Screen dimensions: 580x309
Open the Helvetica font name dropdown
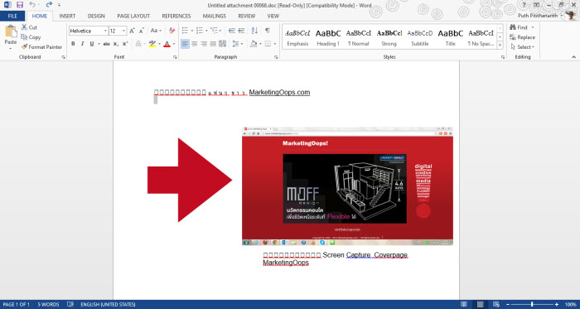click(105, 31)
